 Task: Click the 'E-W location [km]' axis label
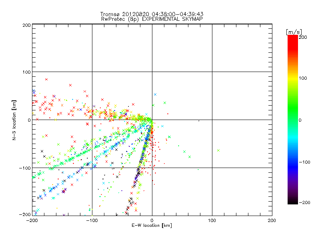[x=152, y=226]
